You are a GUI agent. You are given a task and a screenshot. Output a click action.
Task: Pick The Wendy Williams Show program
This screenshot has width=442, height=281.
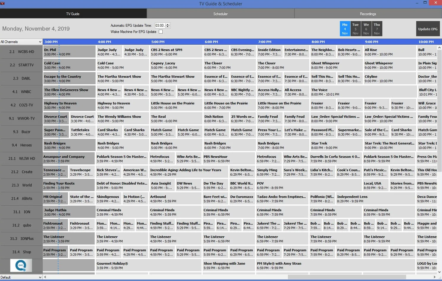click(x=123, y=118)
